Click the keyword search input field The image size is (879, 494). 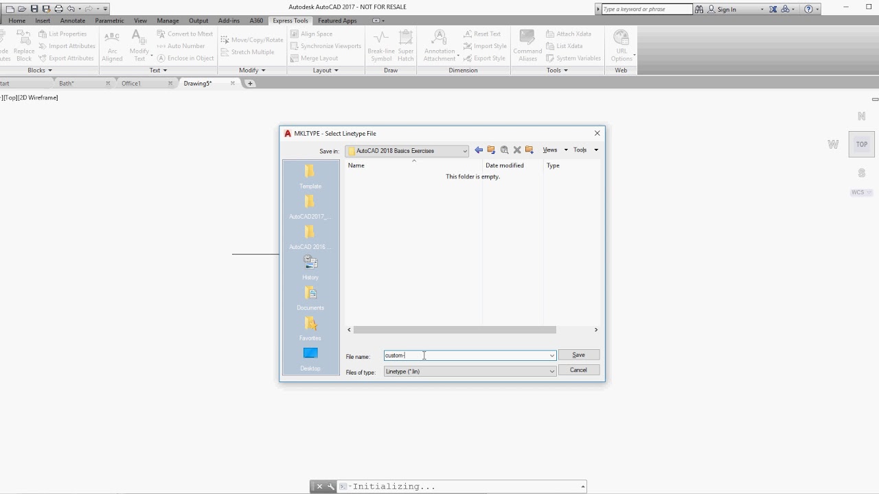click(646, 9)
